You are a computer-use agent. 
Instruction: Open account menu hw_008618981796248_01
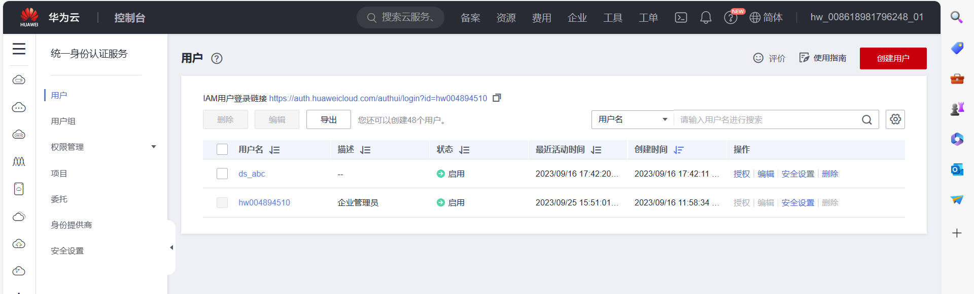tap(866, 17)
